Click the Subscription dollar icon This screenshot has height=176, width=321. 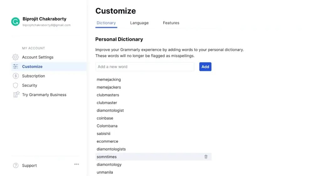15,76
